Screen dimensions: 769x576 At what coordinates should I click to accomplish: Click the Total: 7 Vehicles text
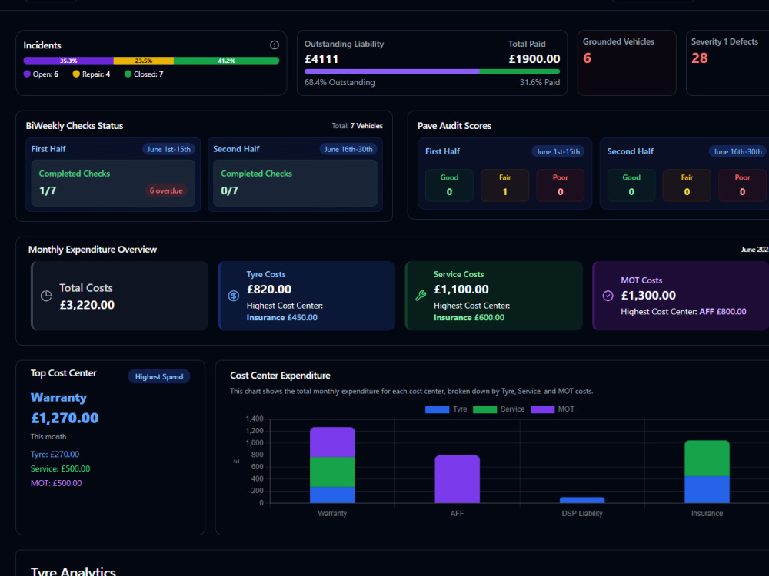point(357,126)
